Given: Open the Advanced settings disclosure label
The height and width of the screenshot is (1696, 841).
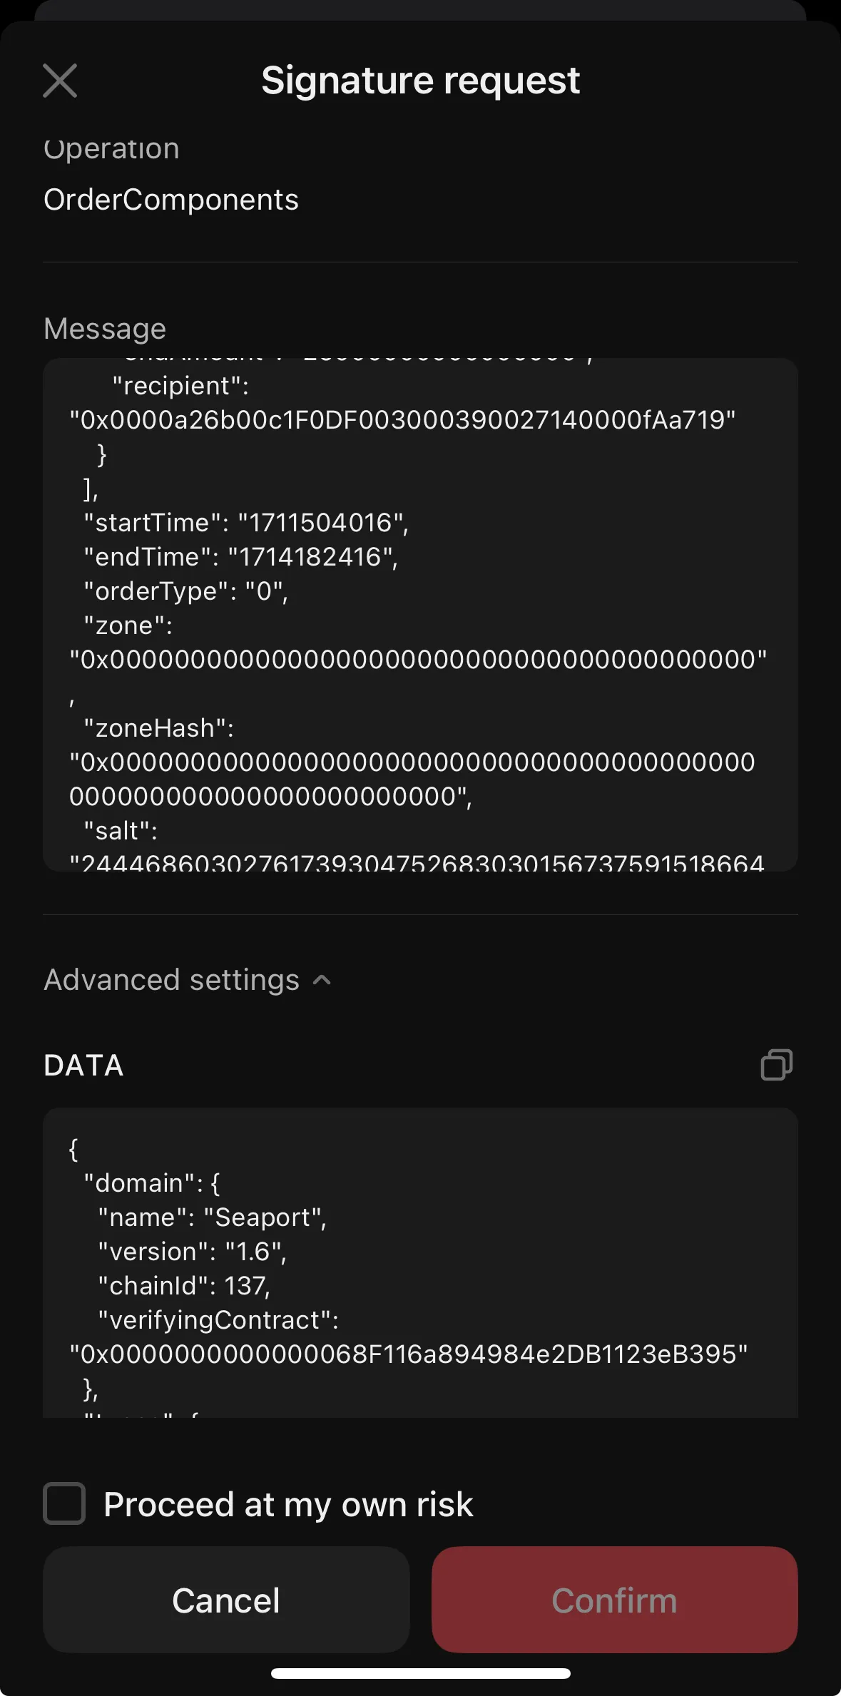Looking at the screenshot, I should [171, 979].
